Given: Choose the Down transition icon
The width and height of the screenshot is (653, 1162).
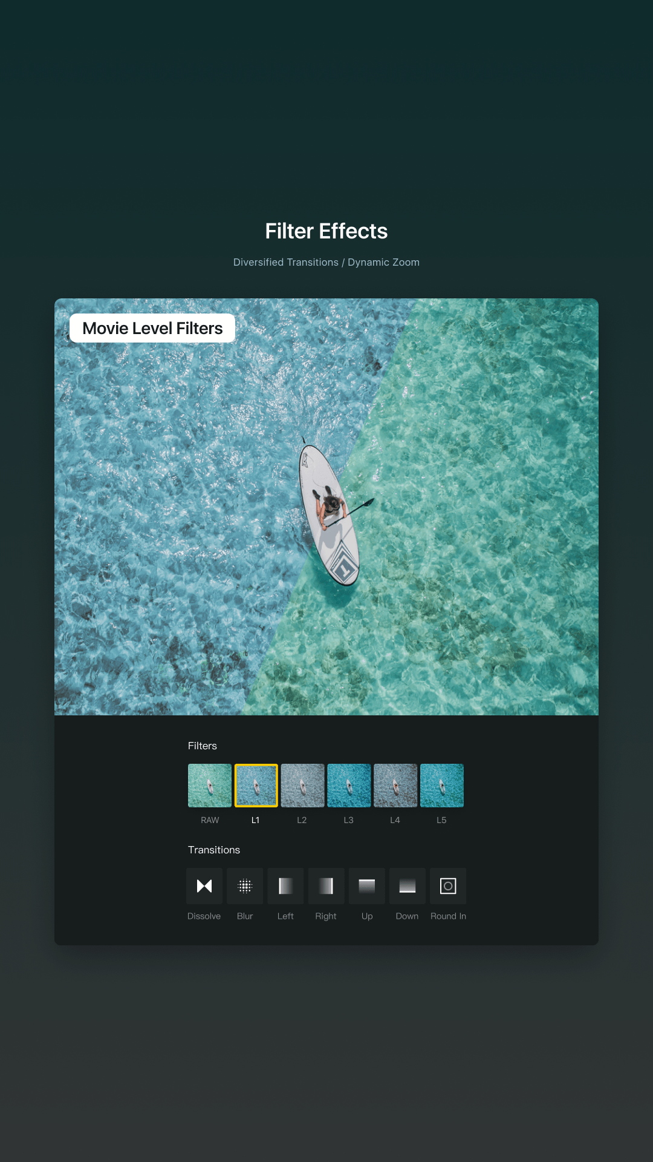Looking at the screenshot, I should pyautogui.click(x=408, y=886).
